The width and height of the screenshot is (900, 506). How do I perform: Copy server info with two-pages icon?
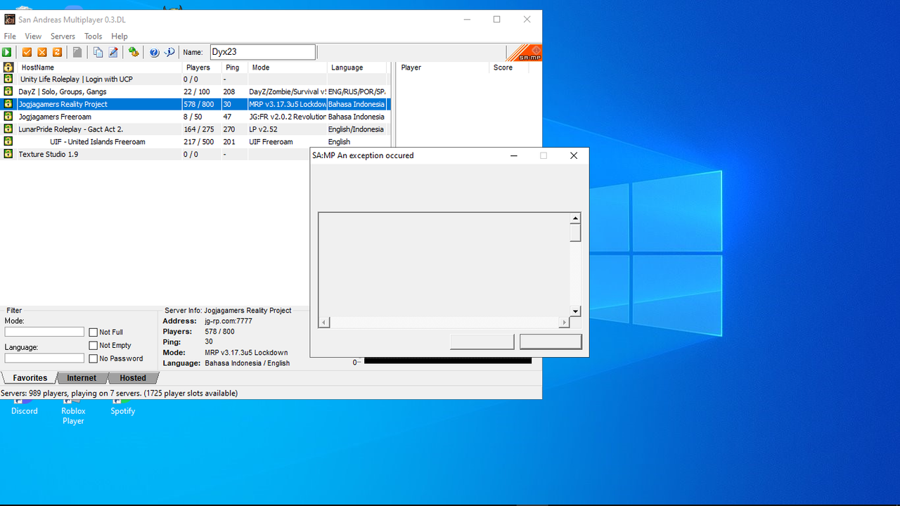(x=98, y=52)
